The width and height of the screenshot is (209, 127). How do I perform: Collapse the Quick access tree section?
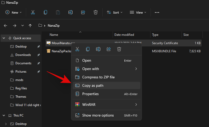[4, 38]
